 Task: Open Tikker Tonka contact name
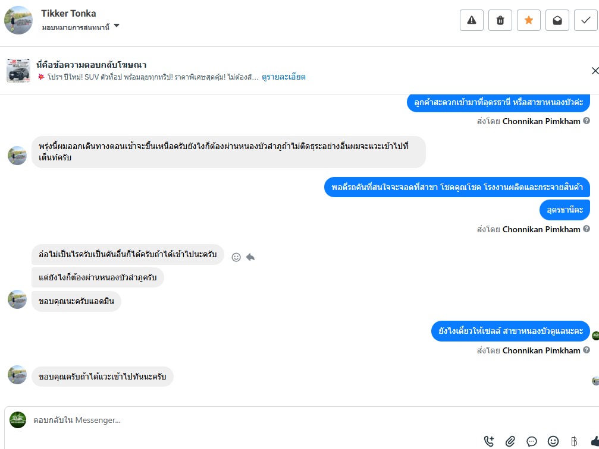coord(68,14)
